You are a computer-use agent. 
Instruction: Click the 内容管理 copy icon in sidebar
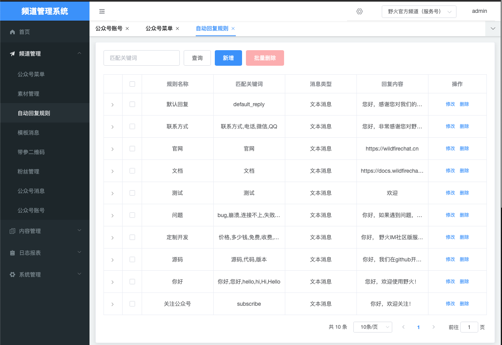click(x=12, y=231)
